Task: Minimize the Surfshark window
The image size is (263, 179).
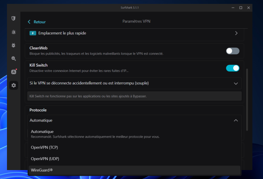Action: point(233,8)
